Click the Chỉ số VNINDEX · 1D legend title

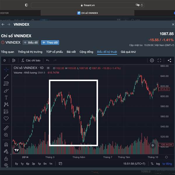tap(29, 68)
